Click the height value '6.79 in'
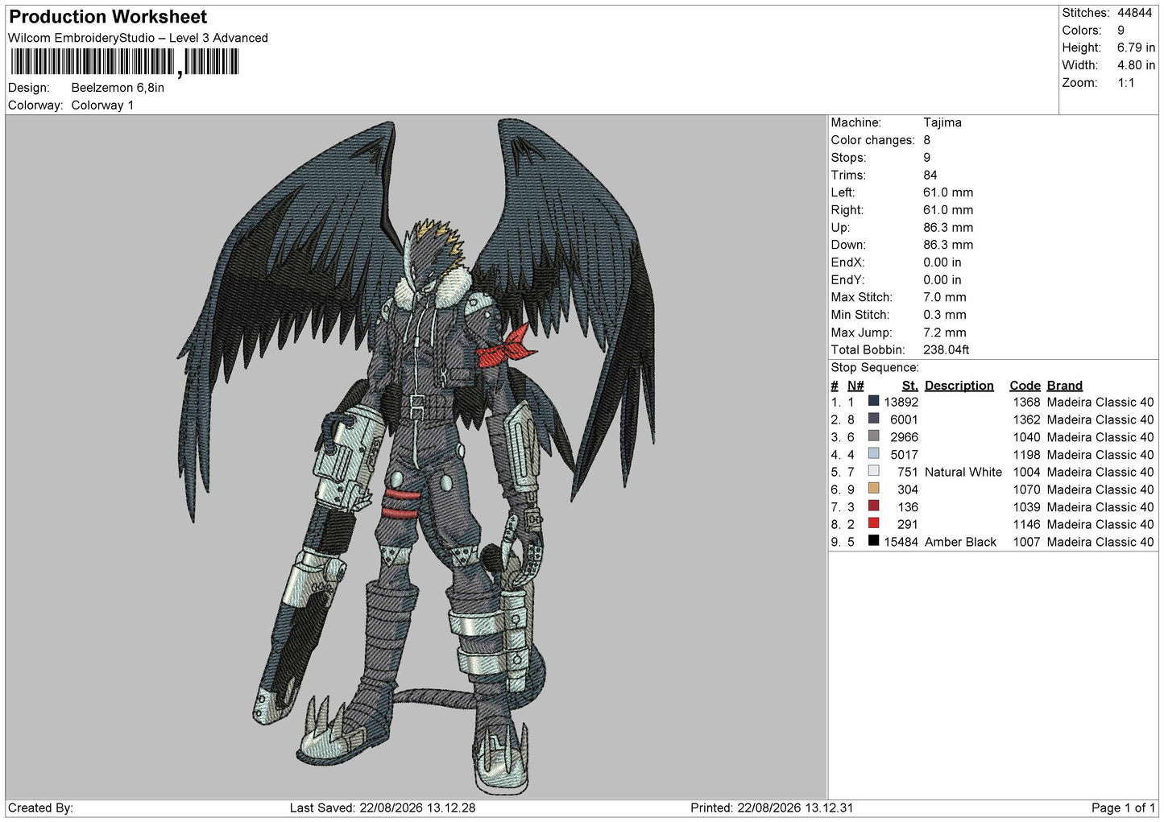1164x822 pixels. (1136, 48)
